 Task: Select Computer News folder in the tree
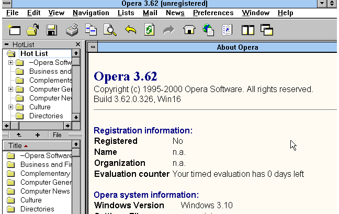pyautogui.click(x=50, y=98)
